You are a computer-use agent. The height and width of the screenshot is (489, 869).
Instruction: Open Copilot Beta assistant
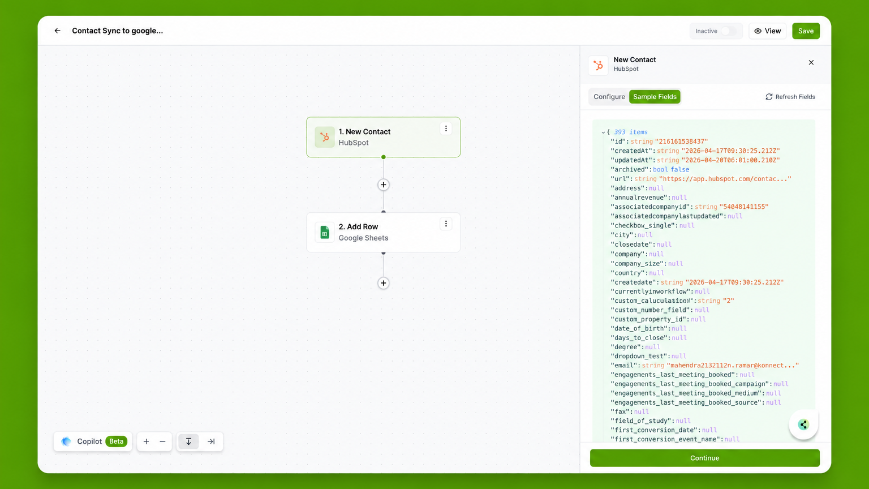(93, 441)
